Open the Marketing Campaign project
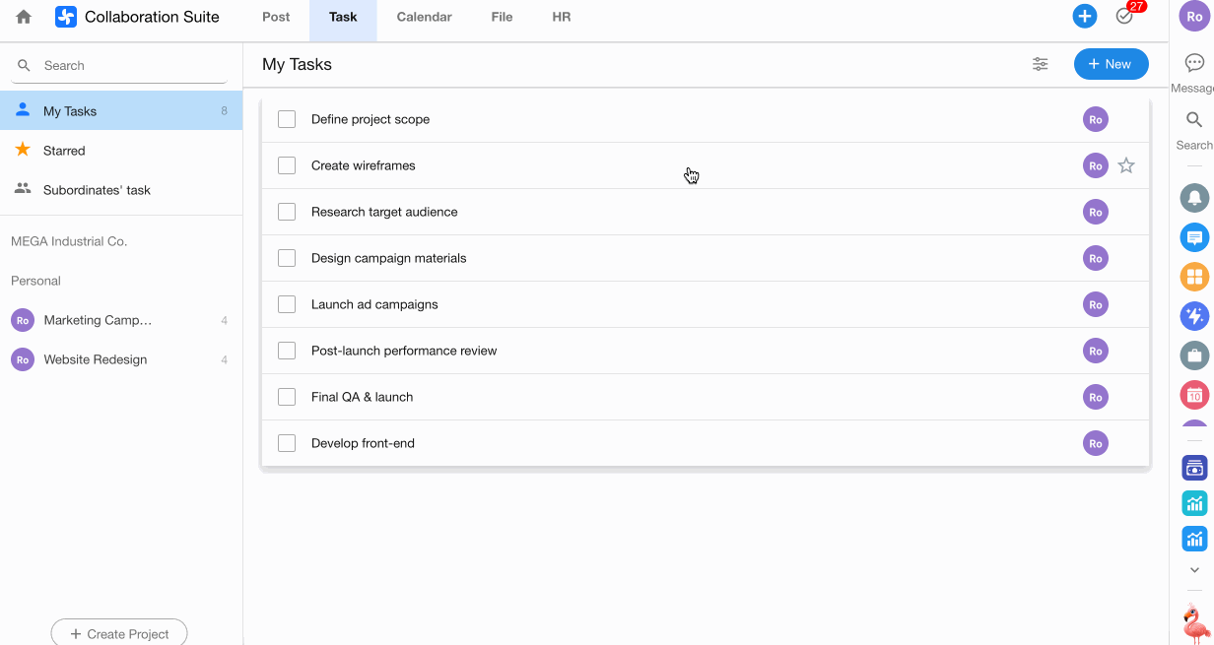The height and width of the screenshot is (645, 1214). click(x=98, y=320)
